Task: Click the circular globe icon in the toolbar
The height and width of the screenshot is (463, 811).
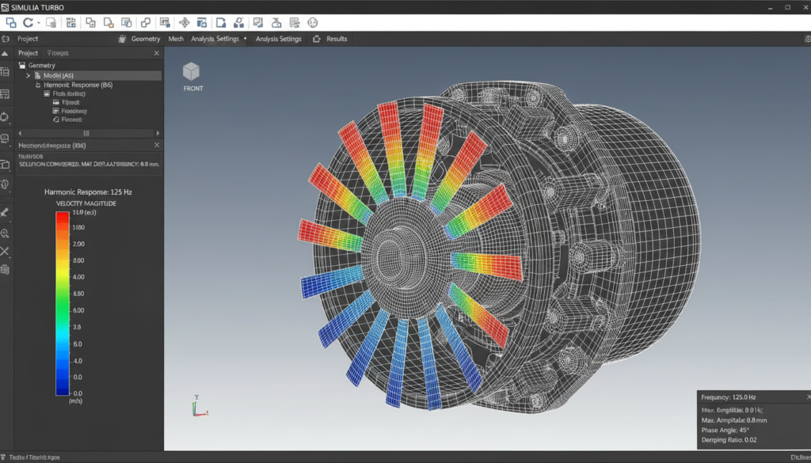Action: coord(312,23)
